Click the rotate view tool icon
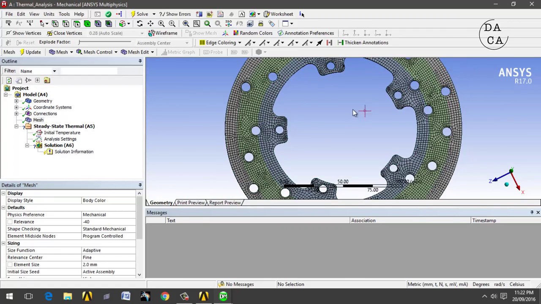The image size is (541, 304). point(140,24)
